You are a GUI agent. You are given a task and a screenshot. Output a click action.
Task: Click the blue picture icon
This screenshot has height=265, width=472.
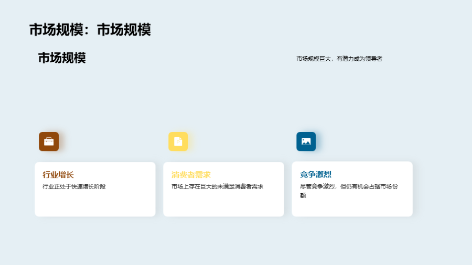[x=306, y=141]
